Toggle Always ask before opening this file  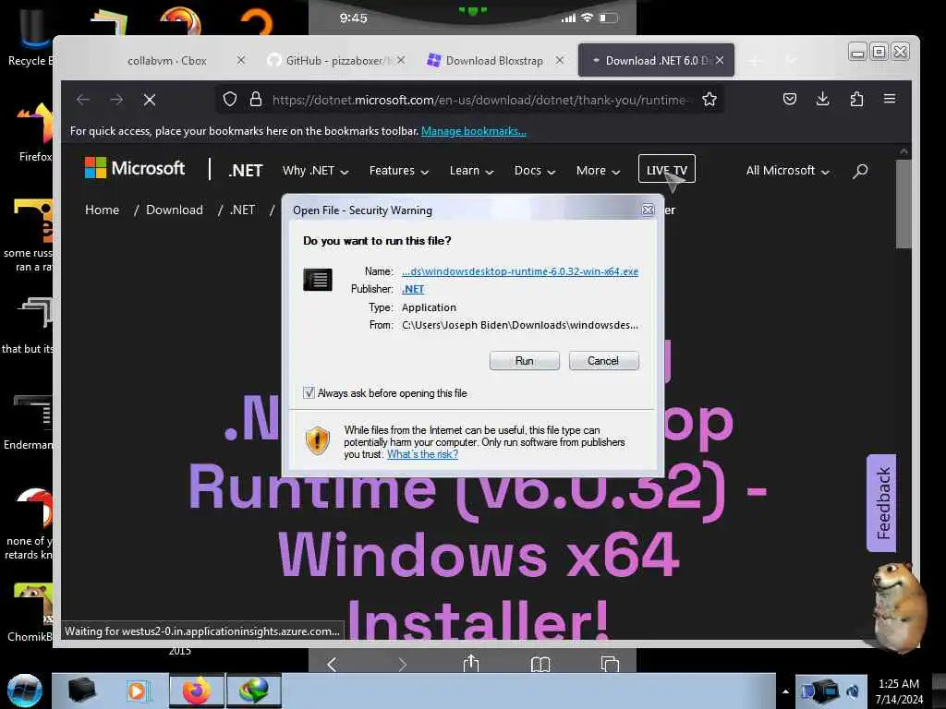[309, 393]
